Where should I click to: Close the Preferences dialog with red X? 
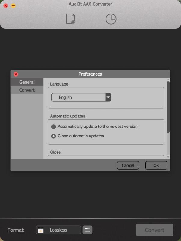[x=16, y=74]
